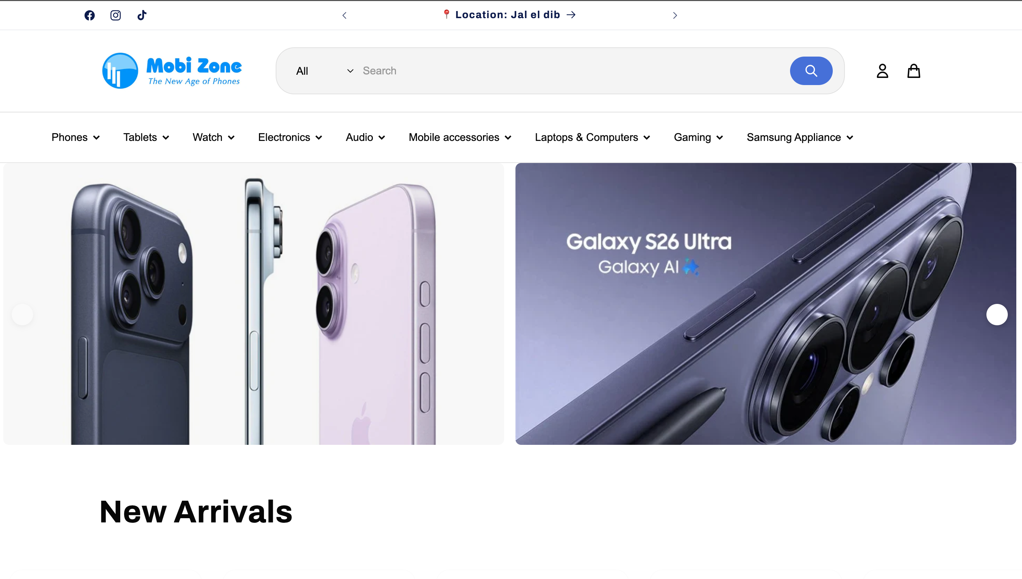Expand the Samsung Appliance menu
1022x579 pixels.
pyautogui.click(x=800, y=137)
